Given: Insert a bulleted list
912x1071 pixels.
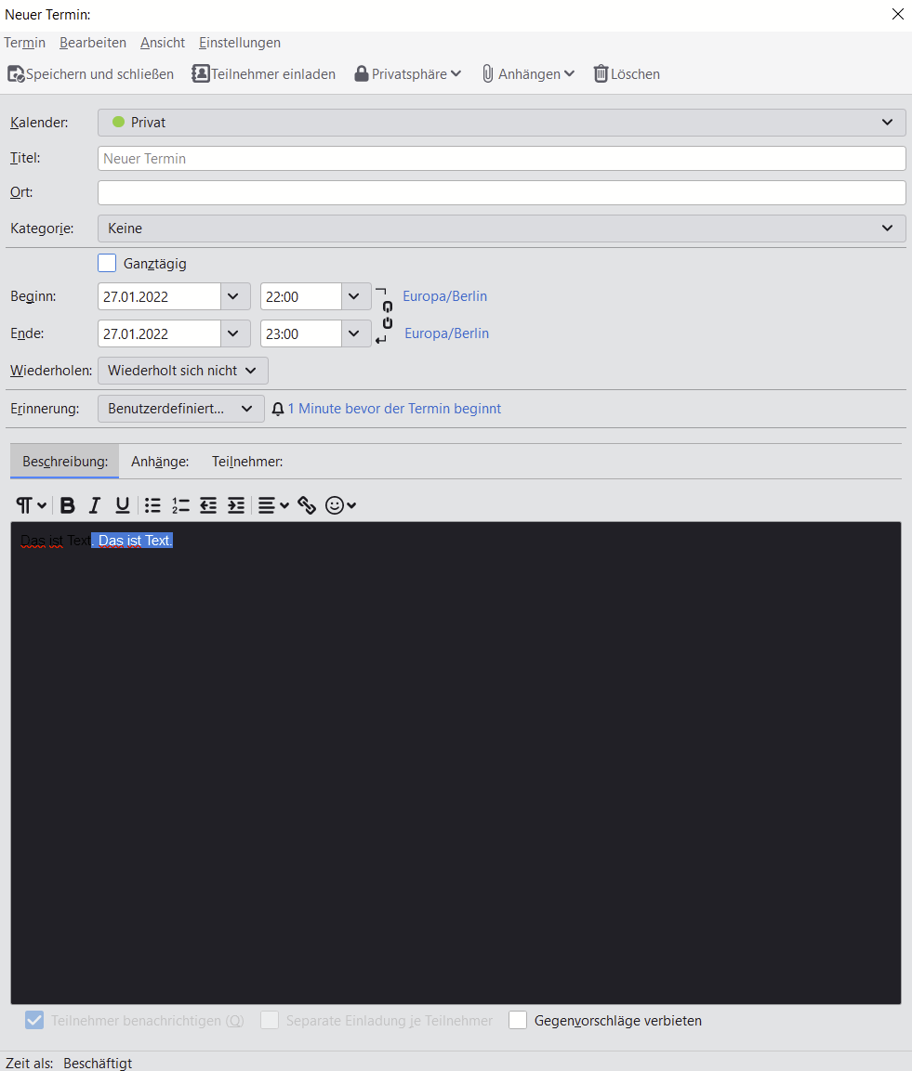Looking at the screenshot, I should tap(152, 505).
